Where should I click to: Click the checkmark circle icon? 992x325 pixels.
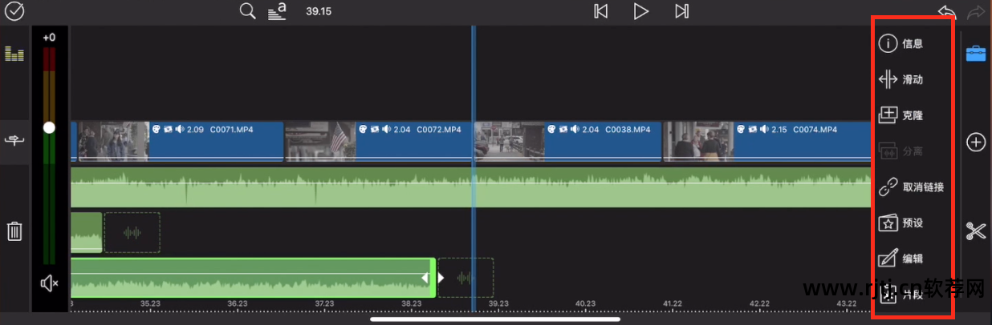pyautogui.click(x=14, y=12)
